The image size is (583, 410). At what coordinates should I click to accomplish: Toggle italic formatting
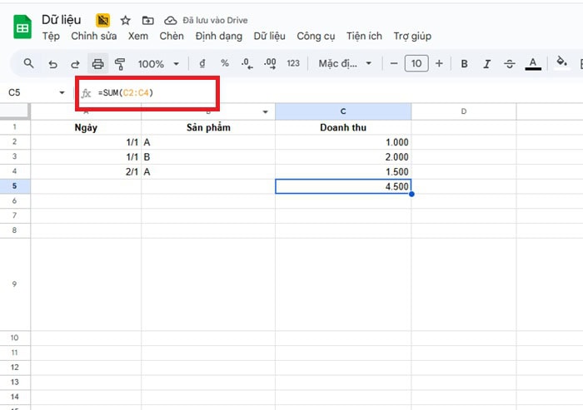pyautogui.click(x=487, y=63)
